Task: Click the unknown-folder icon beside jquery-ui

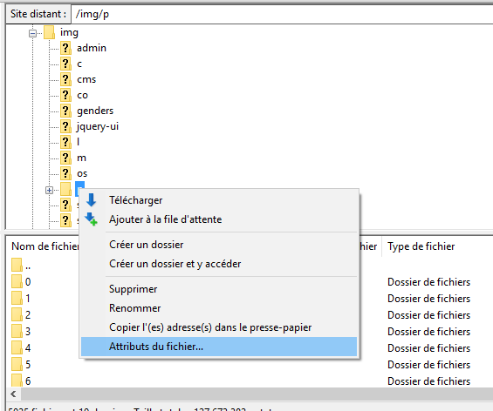Action: click(x=65, y=126)
